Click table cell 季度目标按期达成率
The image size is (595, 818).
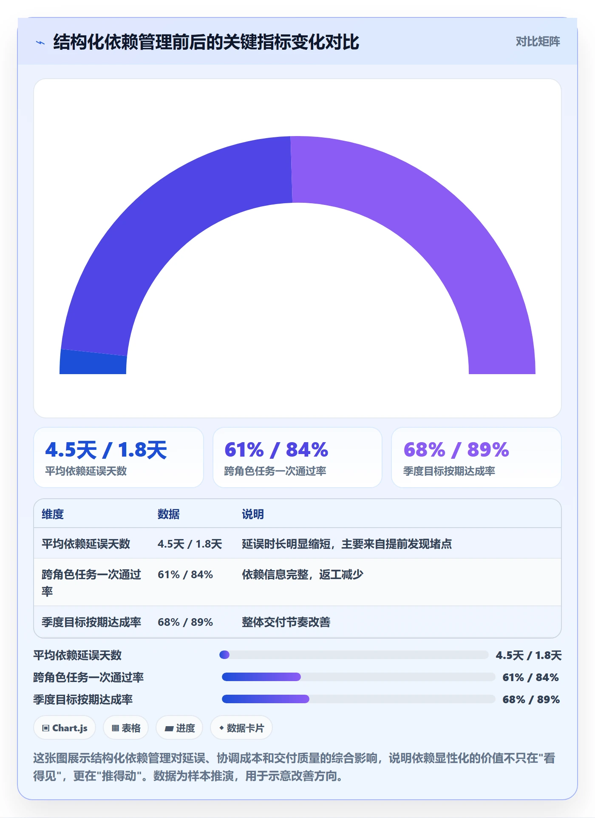click(x=91, y=622)
